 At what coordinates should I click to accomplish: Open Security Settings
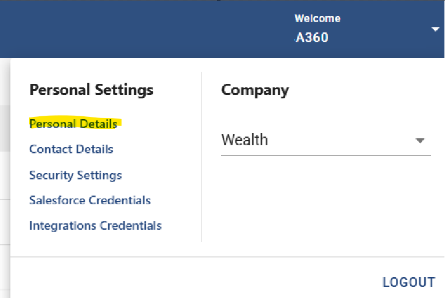(x=75, y=175)
